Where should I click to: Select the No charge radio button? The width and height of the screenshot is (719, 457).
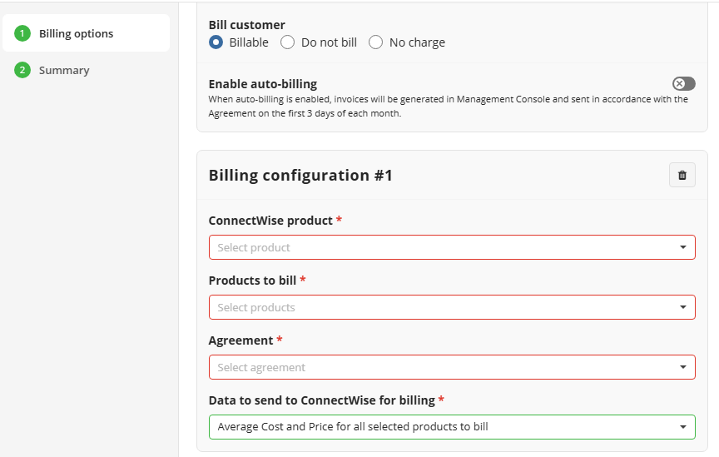[x=375, y=42]
